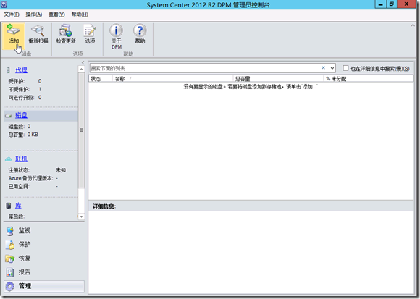The height and width of the screenshot is (299, 420).
Task: Open the 磁盘 link
Action: point(21,116)
